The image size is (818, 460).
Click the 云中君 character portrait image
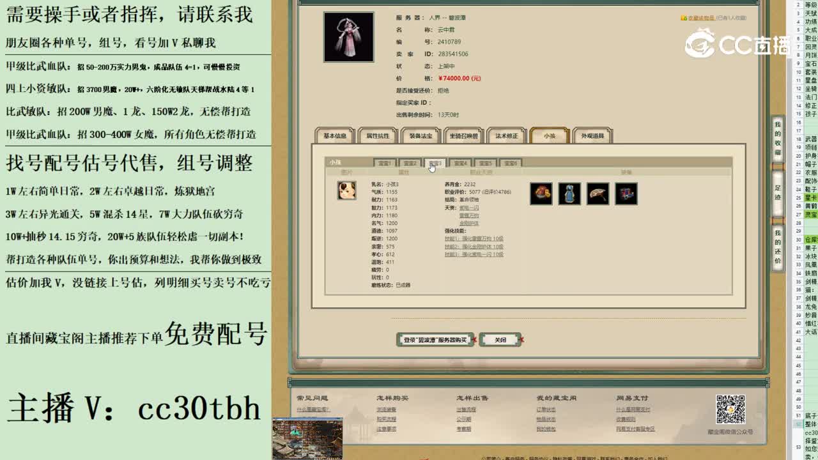tap(348, 36)
